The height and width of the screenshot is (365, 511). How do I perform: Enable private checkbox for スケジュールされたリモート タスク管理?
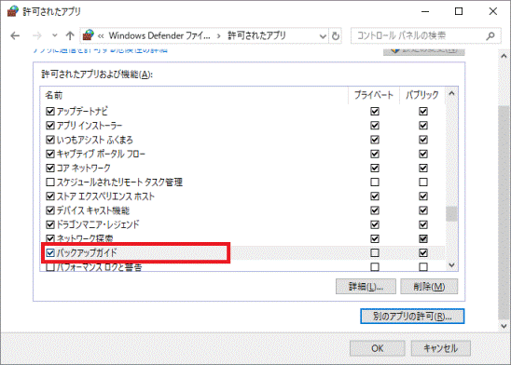tap(375, 182)
